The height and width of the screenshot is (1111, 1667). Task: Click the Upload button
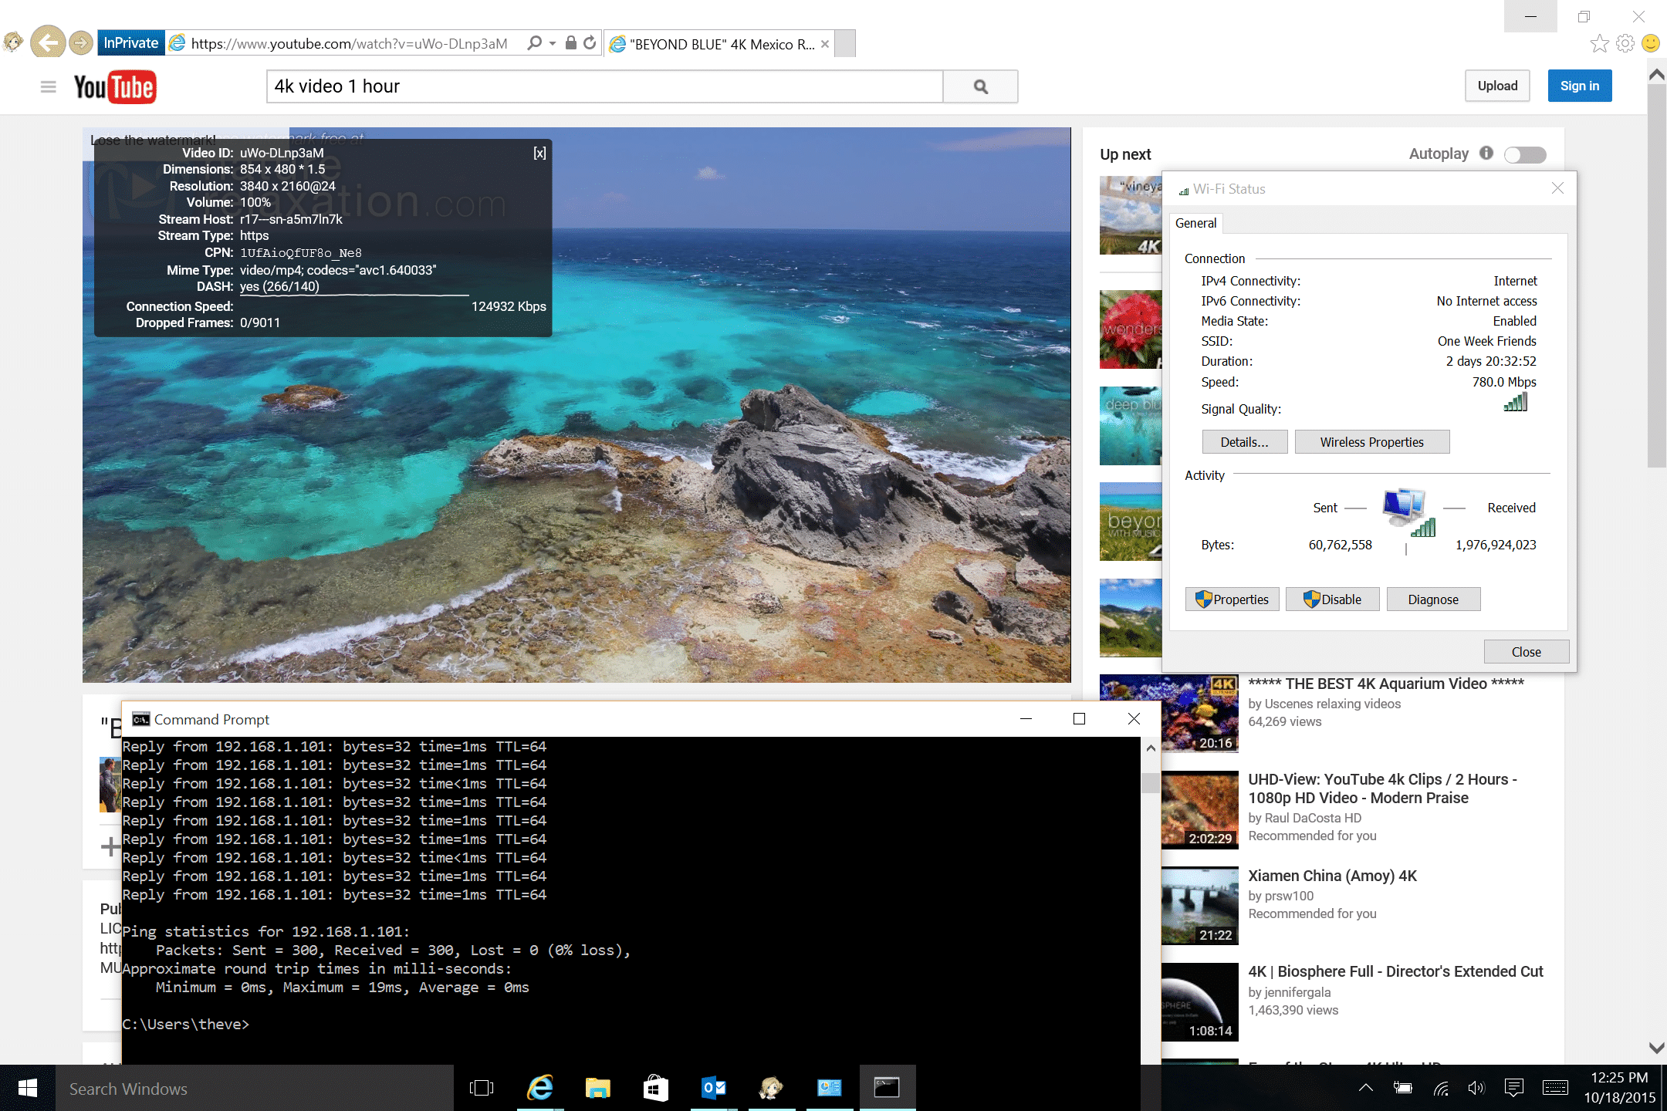[x=1497, y=86]
